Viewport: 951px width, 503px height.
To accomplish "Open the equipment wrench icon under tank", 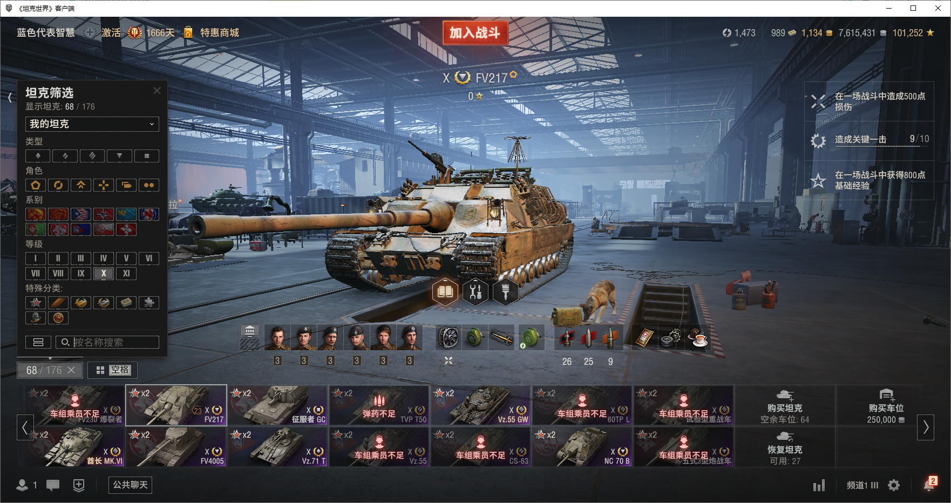I will point(475,292).
